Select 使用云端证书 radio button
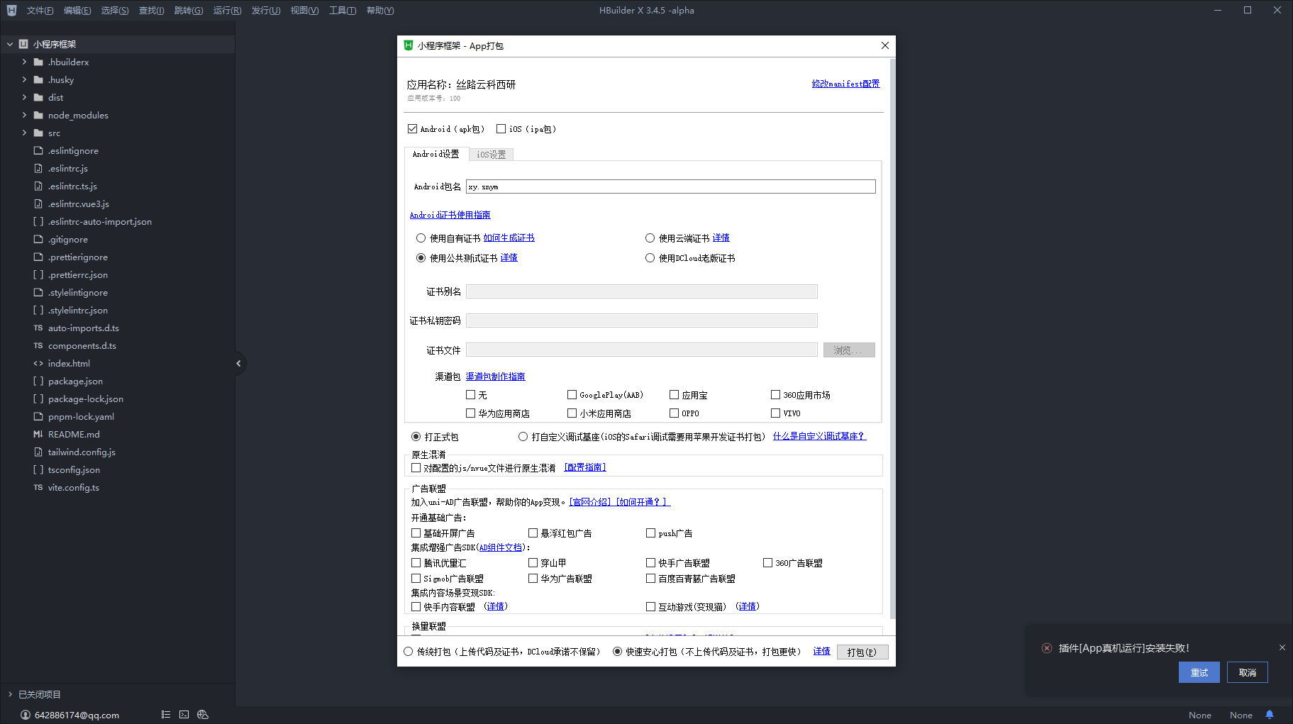Image resolution: width=1293 pixels, height=724 pixels. coord(650,238)
